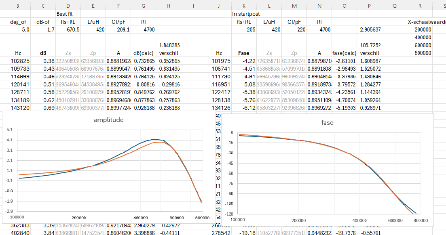
Task: Select the 400000 cell in column R
Action: tap(420, 38)
